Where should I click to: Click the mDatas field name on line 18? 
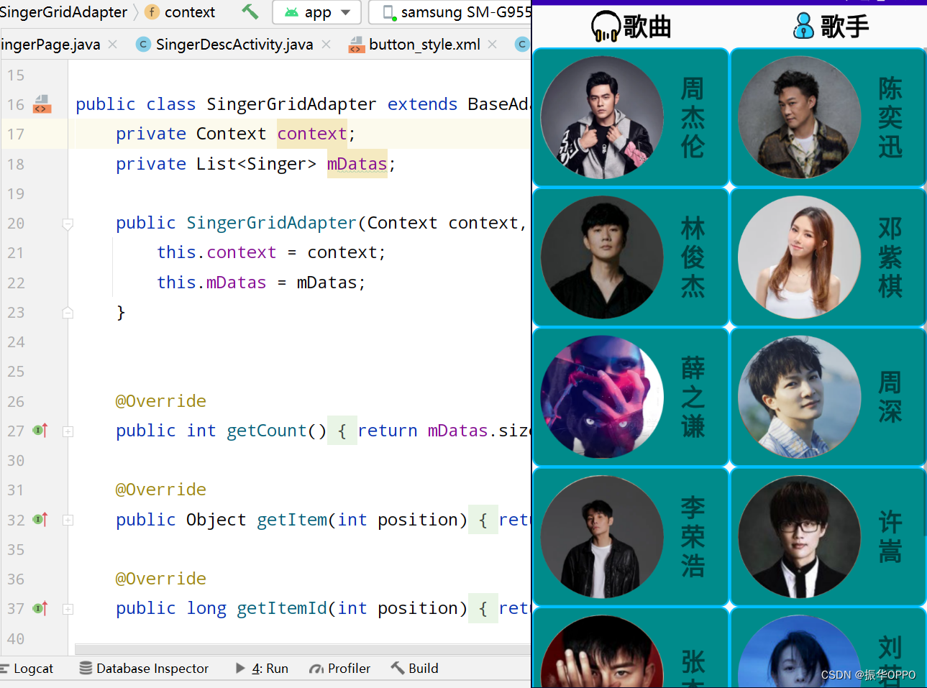(357, 164)
